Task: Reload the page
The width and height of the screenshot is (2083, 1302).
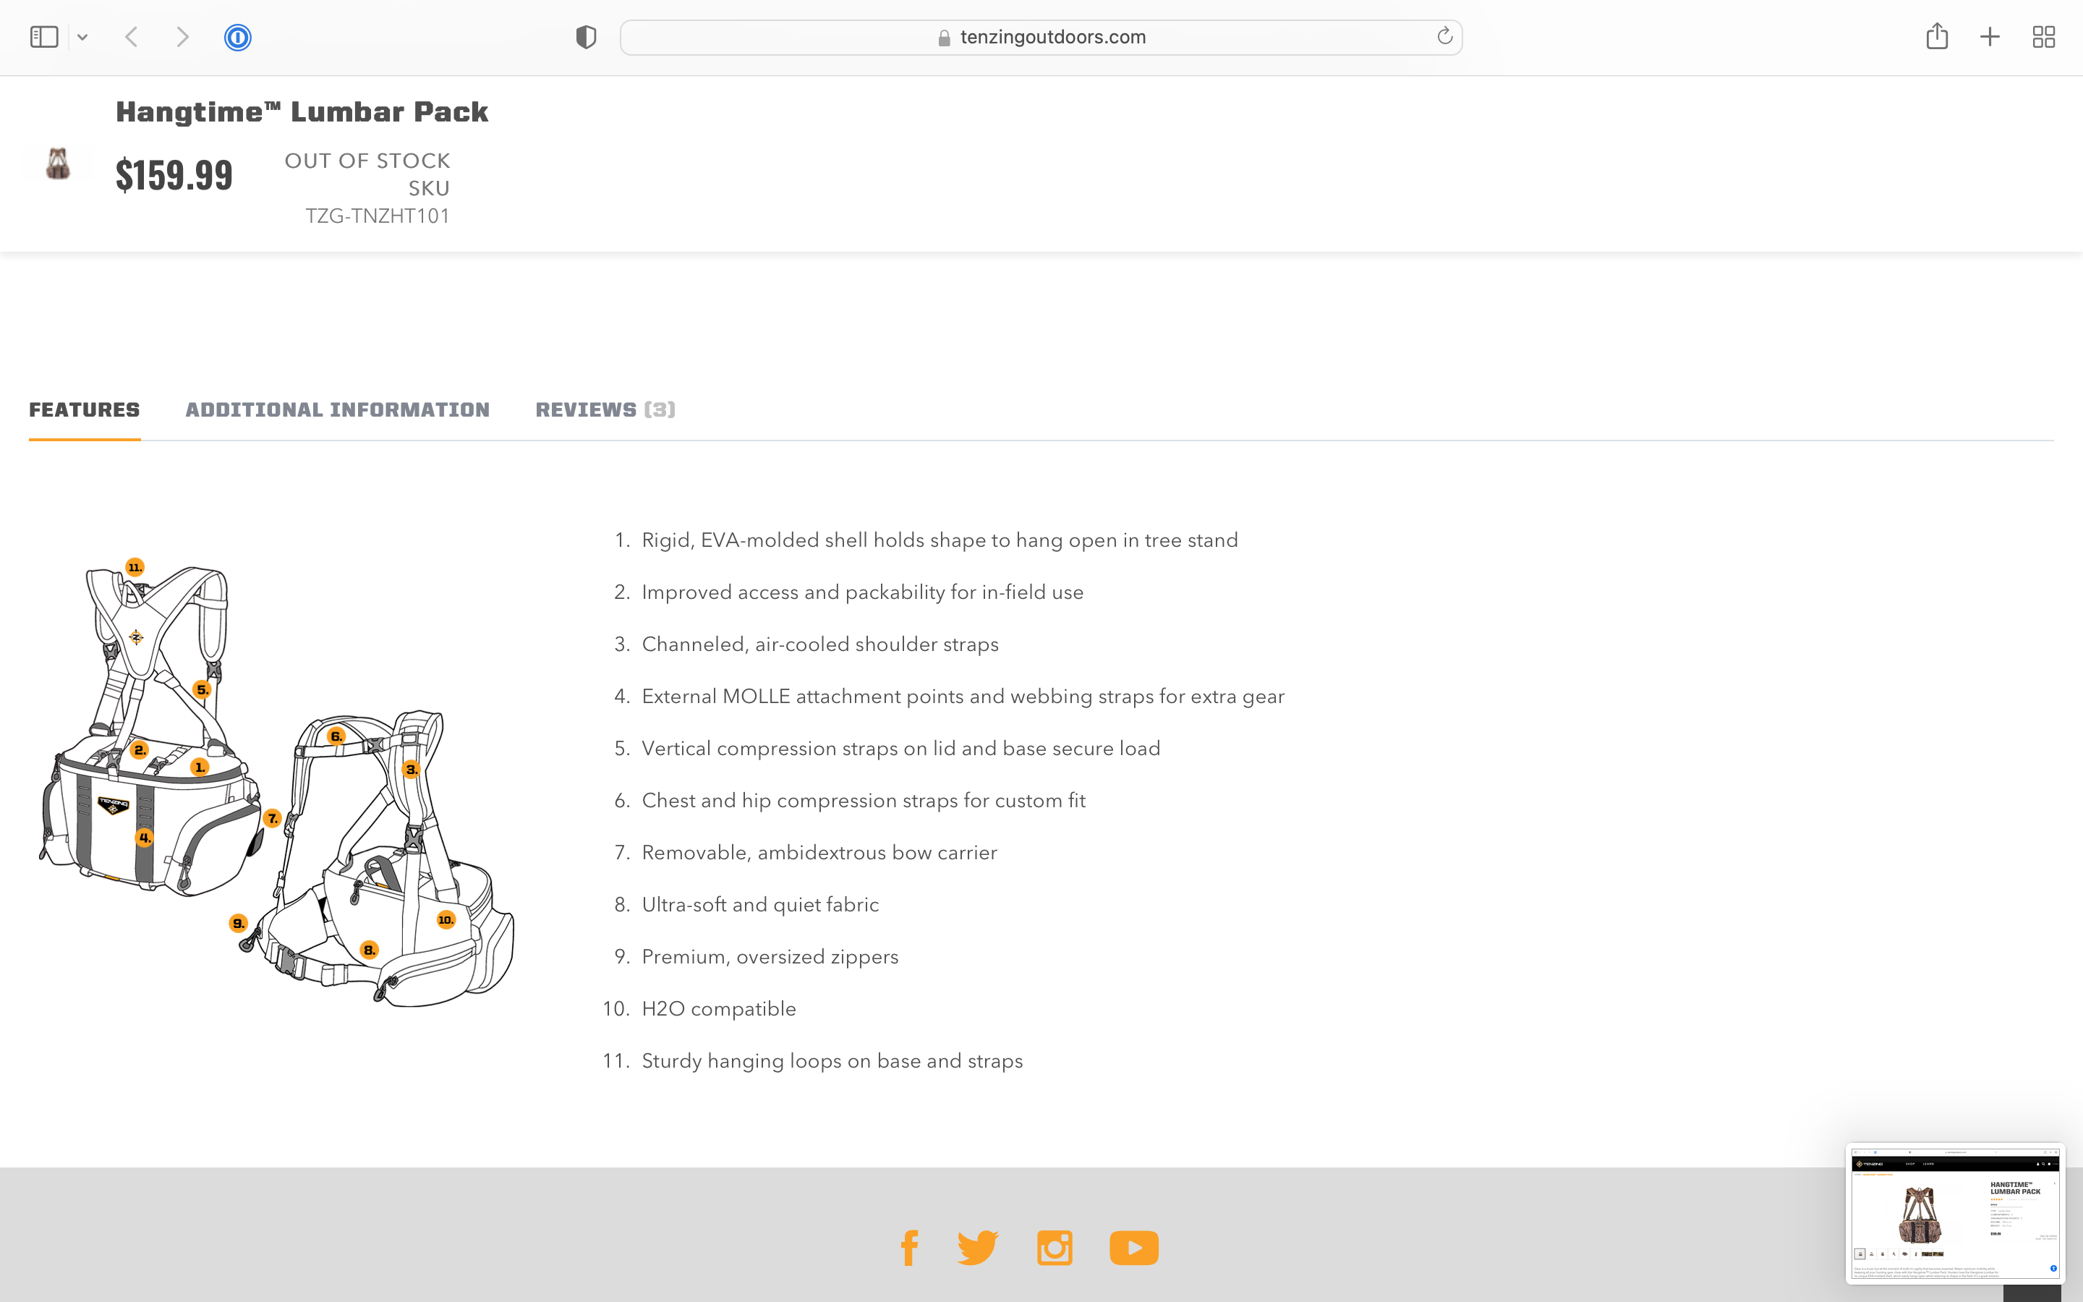Action: (1444, 36)
